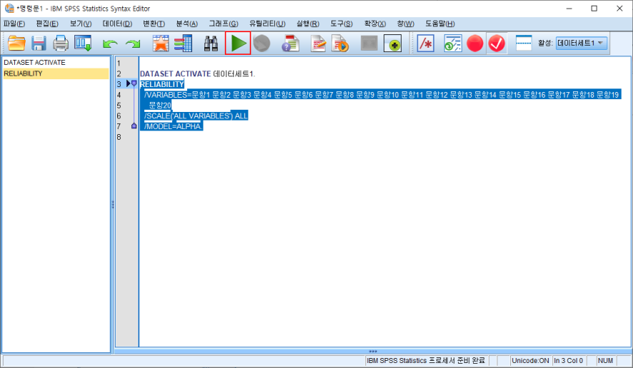This screenshot has height=368, width=633.
Task: Click the document with pencil icon
Action: [x=318, y=43]
